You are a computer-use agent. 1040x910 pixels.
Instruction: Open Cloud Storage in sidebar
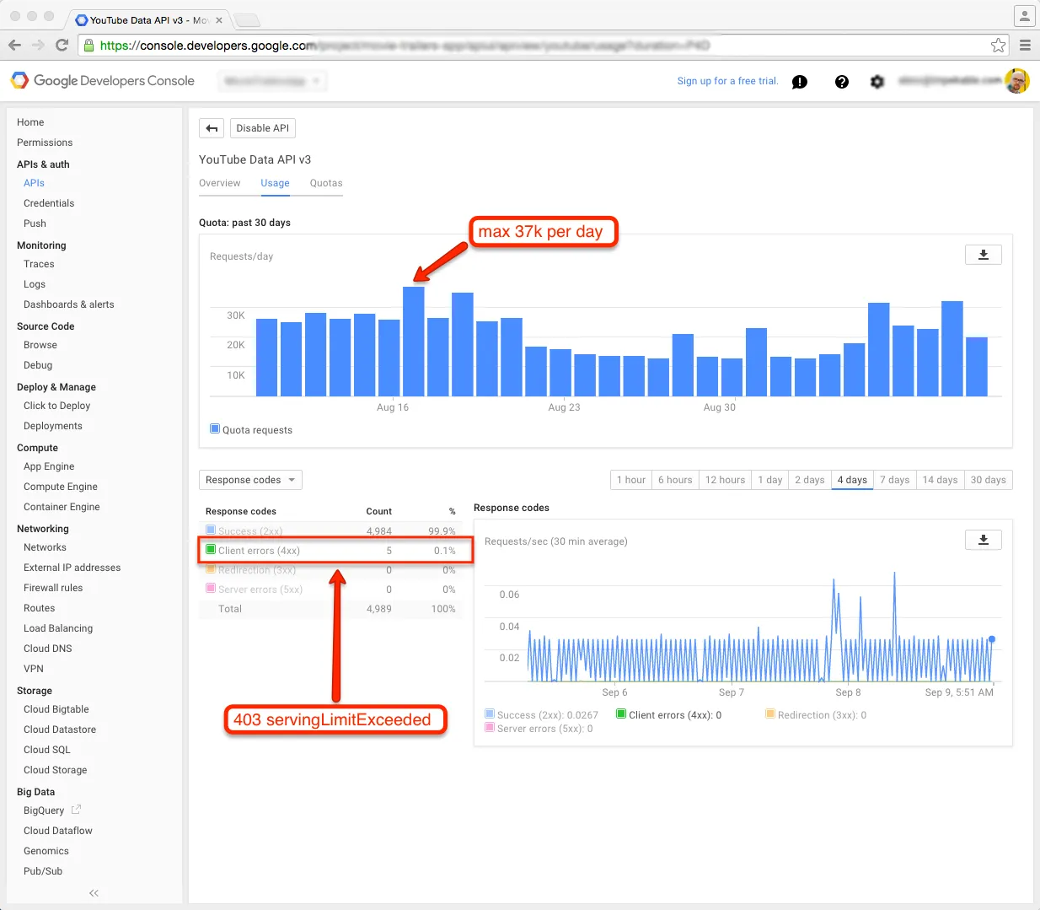click(56, 770)
